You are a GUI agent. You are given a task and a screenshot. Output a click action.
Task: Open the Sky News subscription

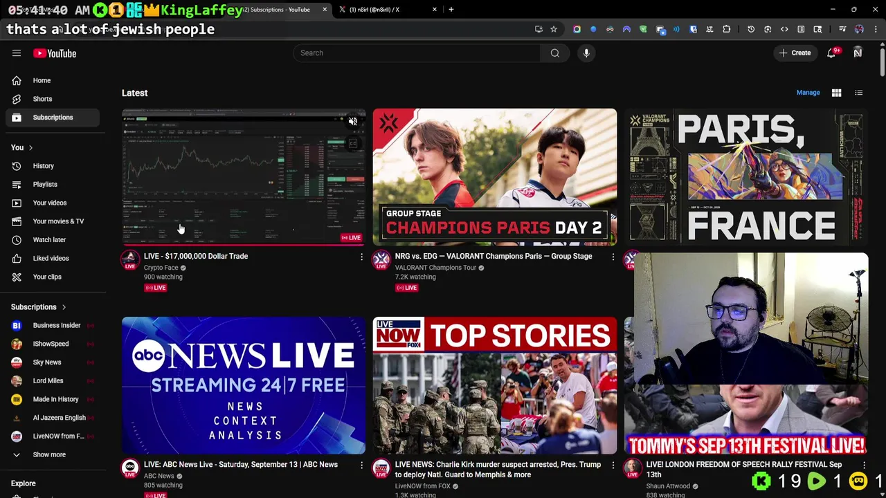[53, 362]
